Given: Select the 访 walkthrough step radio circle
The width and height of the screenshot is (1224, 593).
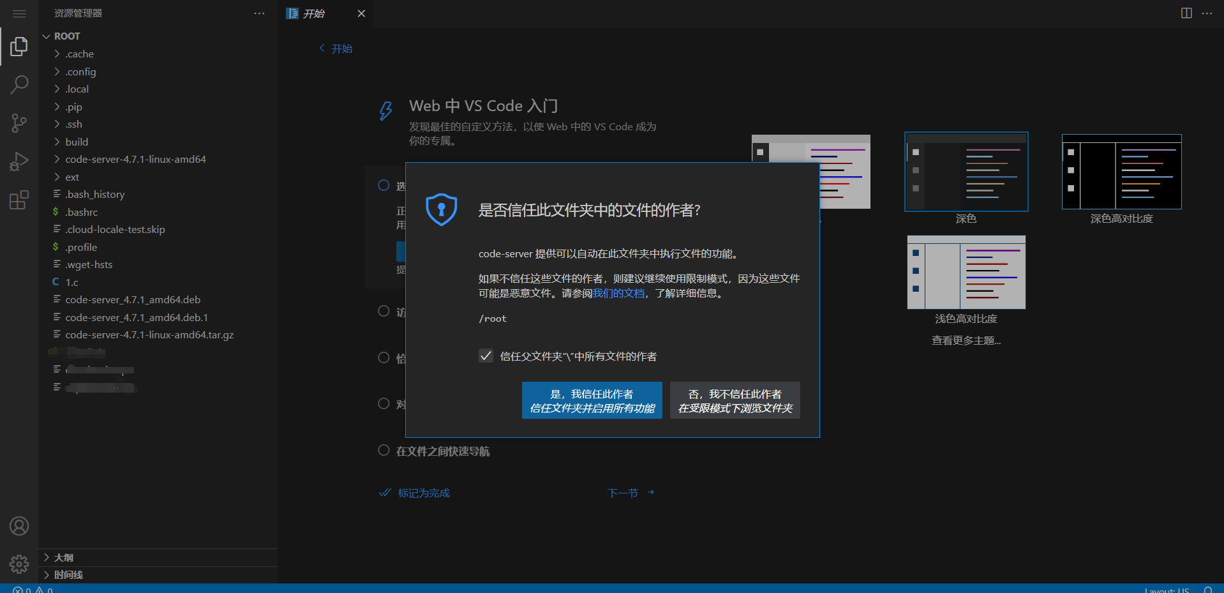Looking at the screenshot, I should coord(384,311).
